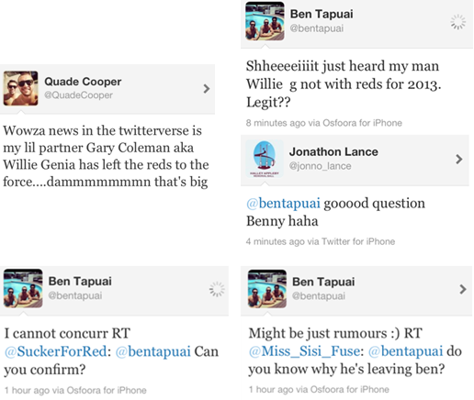Click '8 minutes ago via Osfoora for iPhone' timestamp
The image size is (474, 400).
[x=324, y=123]
